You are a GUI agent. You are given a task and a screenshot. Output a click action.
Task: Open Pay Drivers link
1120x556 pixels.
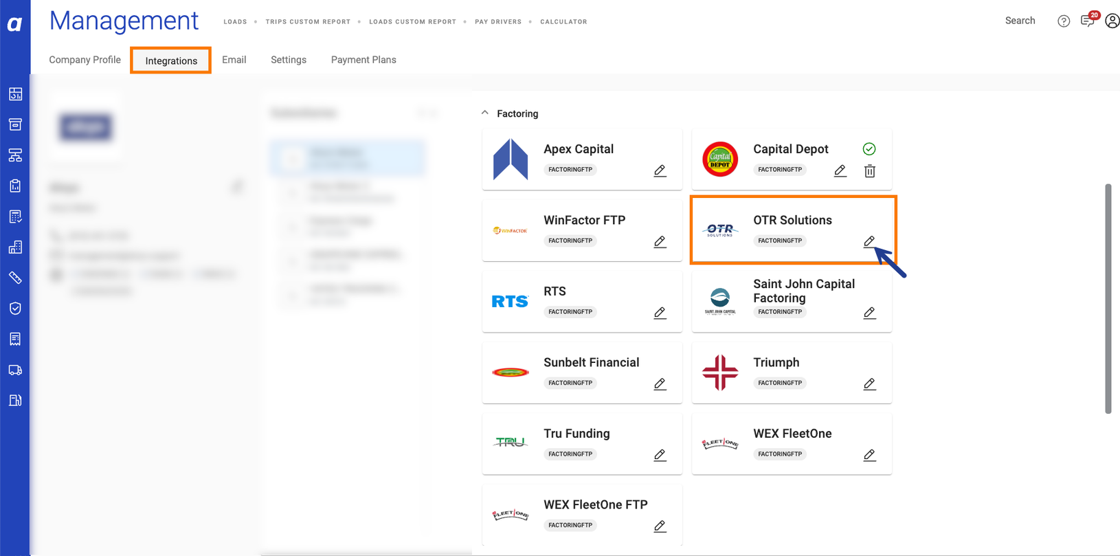(498, 22)
